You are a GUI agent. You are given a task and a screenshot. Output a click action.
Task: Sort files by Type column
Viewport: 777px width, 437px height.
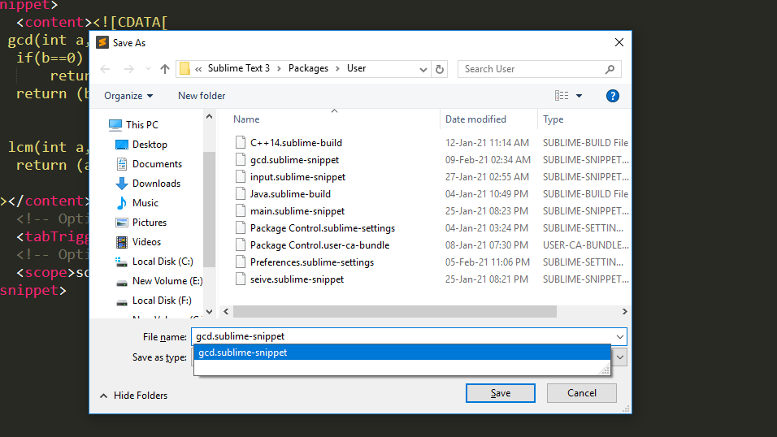[x=553, y=119]
